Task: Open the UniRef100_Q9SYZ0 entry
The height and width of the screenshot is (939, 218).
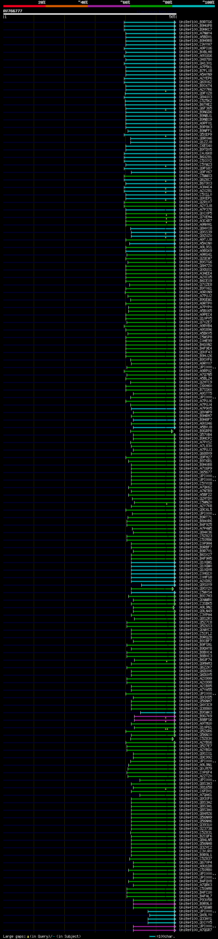Action: tap(196, 589)
